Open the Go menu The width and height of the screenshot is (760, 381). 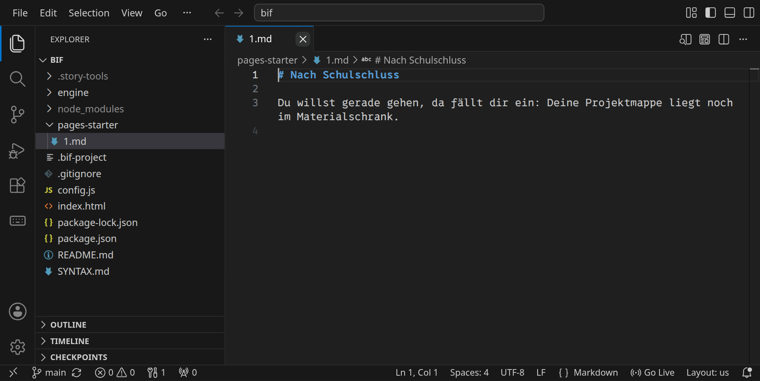[160, 13]
